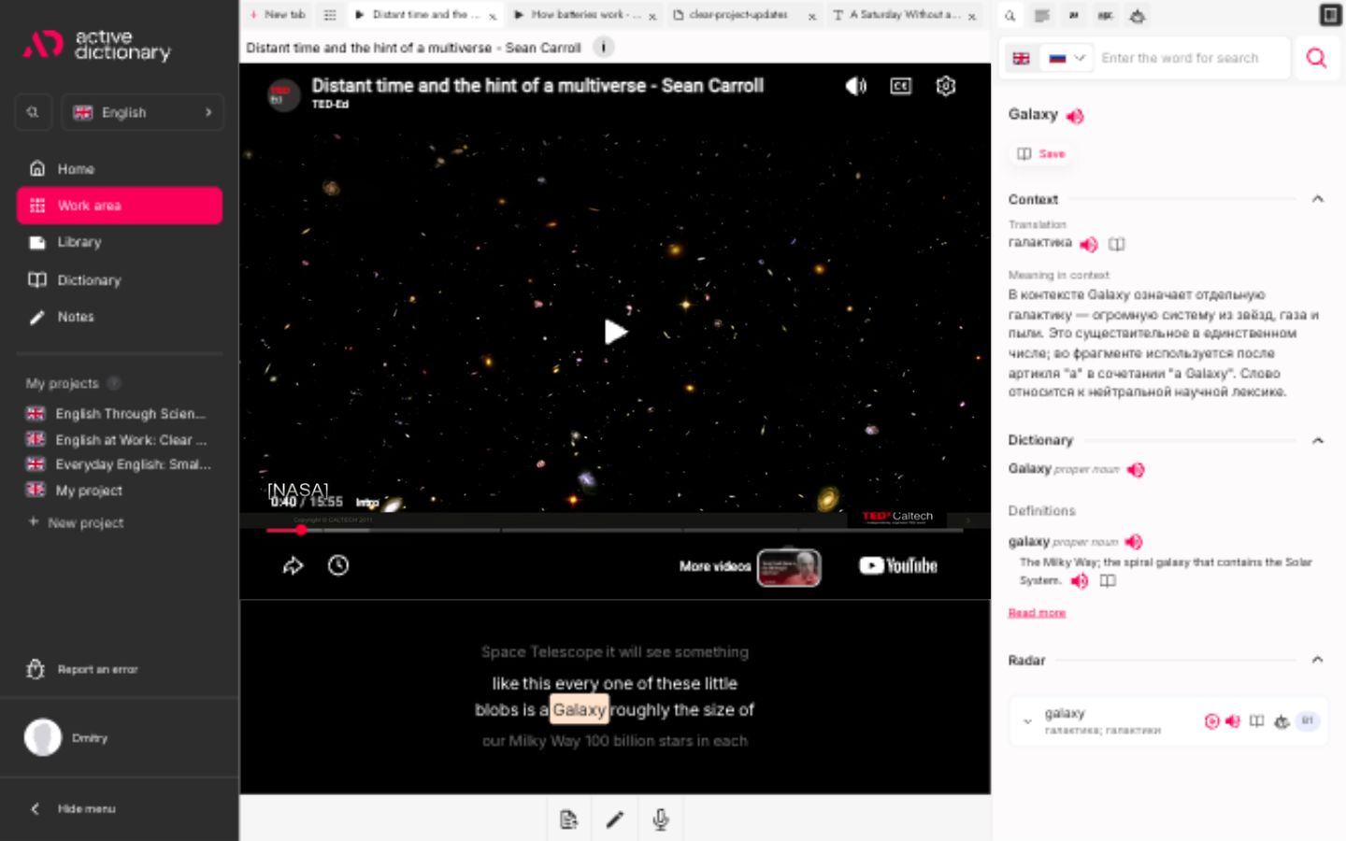Image resolution: width=1346 pixels, height=841 pixels.
Task: Click the Save word button
Action: 1042,153
